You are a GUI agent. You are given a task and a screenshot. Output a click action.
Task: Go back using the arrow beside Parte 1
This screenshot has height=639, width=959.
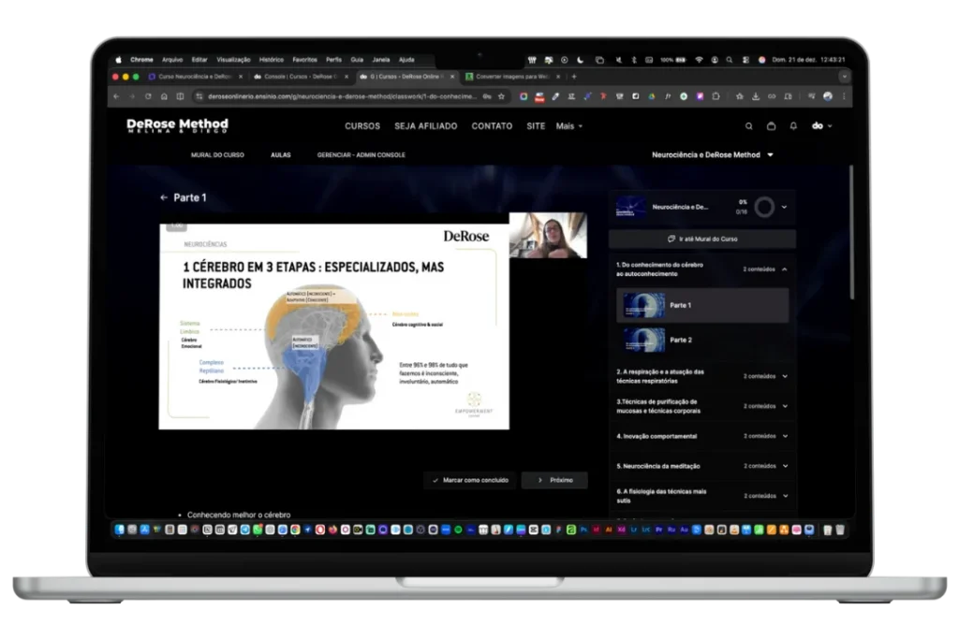point(163,197)
